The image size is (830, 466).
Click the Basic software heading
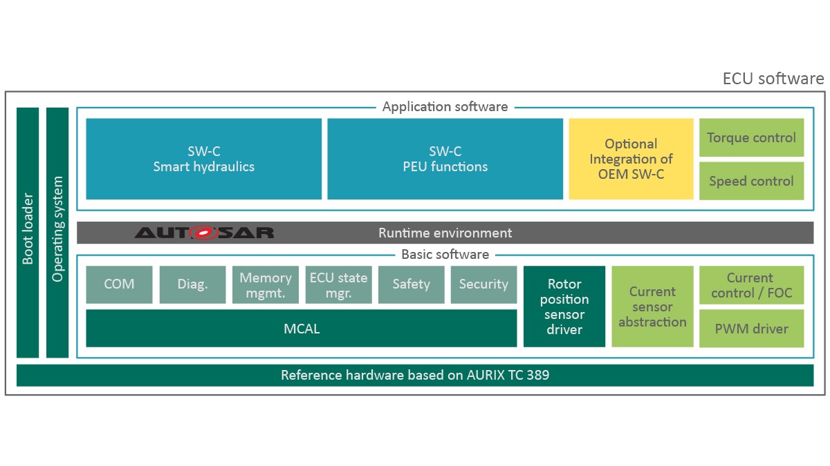445,255
